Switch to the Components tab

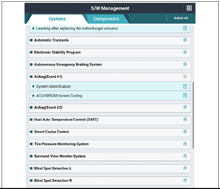(106, 19)
